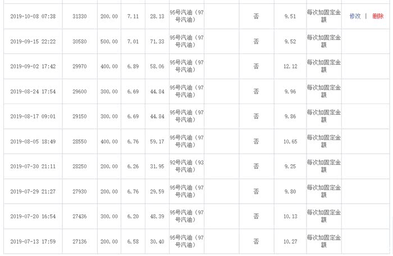Select the 2019-07-20 16:54 date cell

[33, 217]
